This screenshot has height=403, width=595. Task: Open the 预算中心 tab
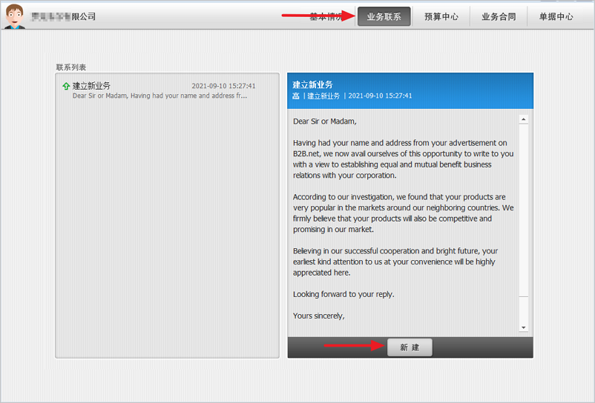tap(441, 16)
